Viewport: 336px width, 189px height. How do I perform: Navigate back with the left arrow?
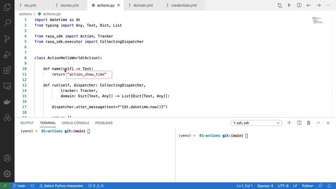point(309,5)
